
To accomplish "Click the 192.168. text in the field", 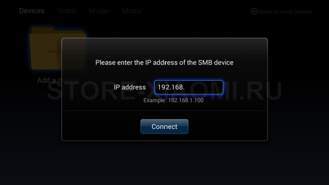I will pyautogui.click(x=171, y=87).
